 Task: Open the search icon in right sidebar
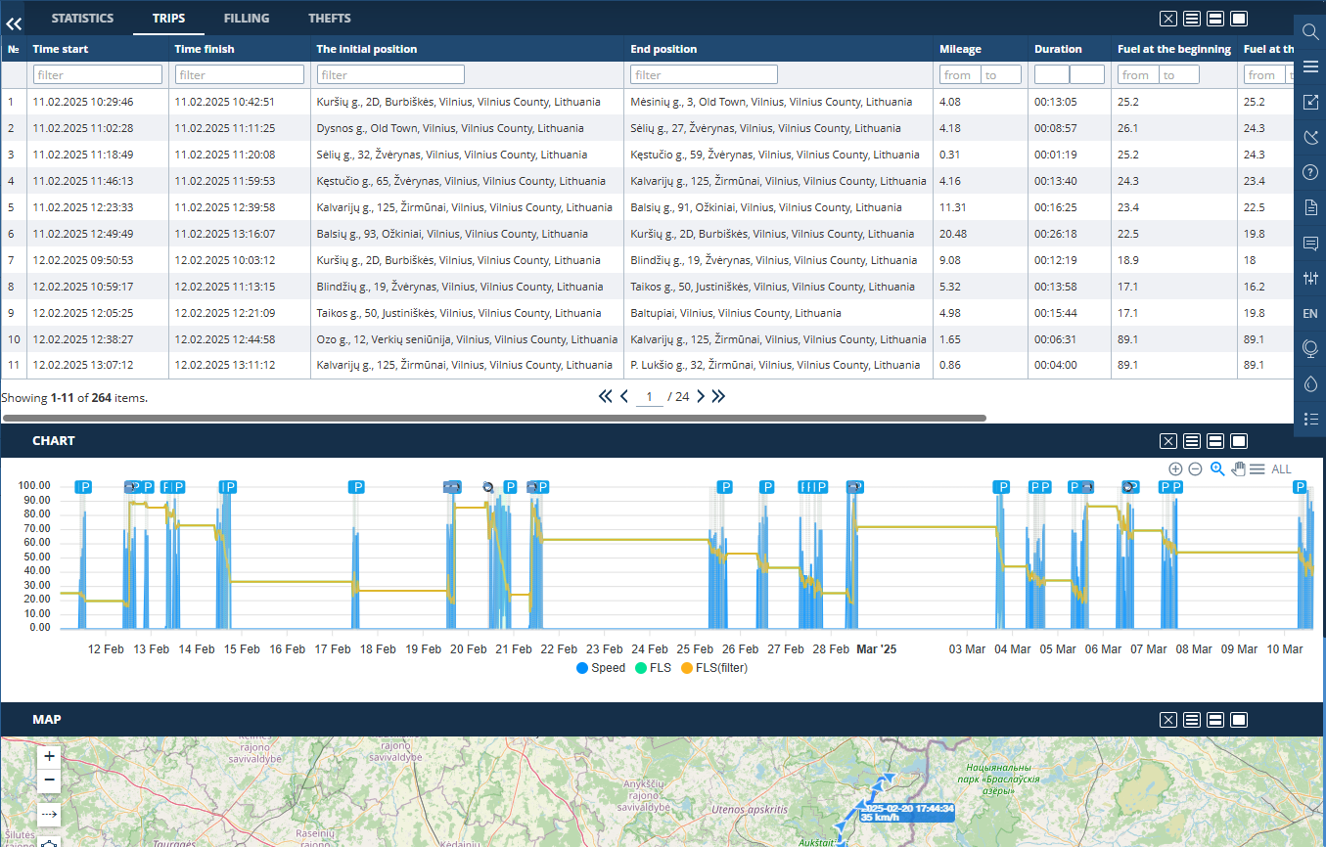(1310, 31)
